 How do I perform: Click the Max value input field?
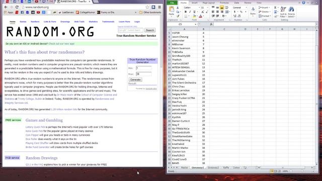144,74
